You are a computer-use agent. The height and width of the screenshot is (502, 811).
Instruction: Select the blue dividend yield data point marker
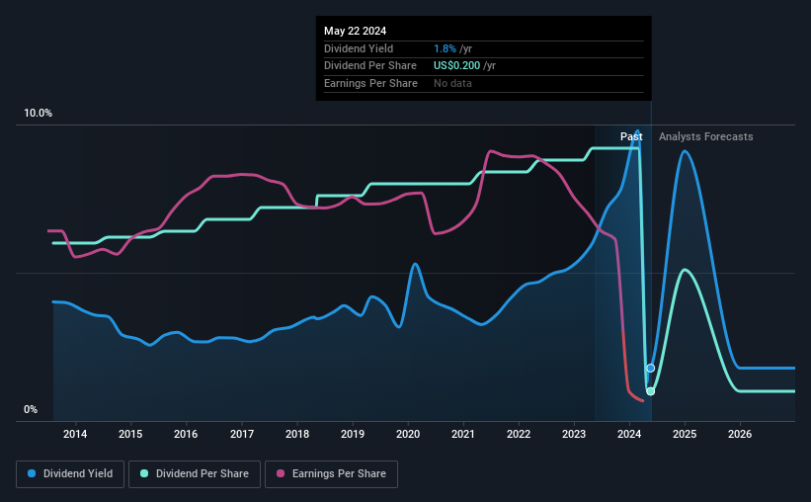click(x=651, y=368)
